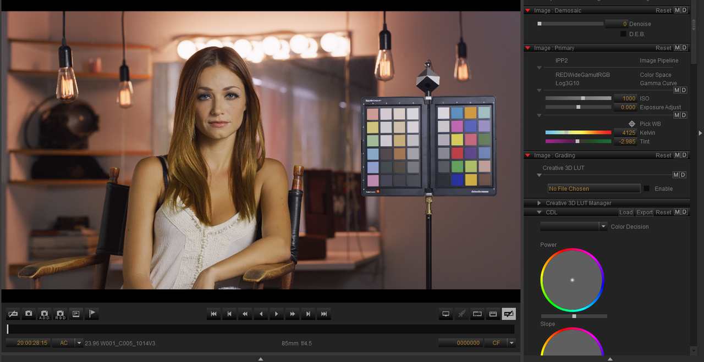This screenshot has height=362, width=704.
Task: Adjust the Exposure Adjust slider
Action: [x=578, y=107]
